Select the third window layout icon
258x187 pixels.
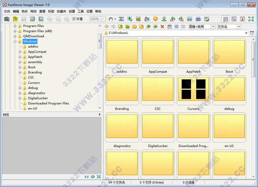pos(243,19)
